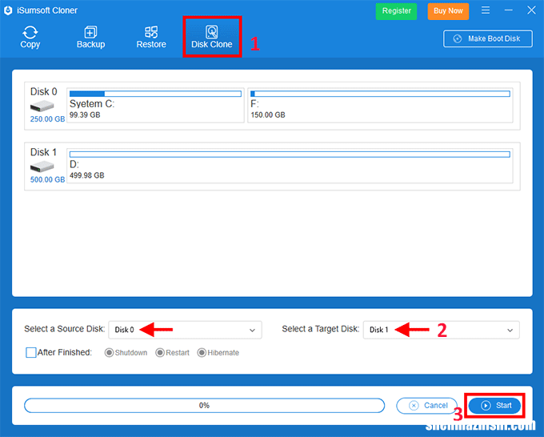544x437 pixels.
Task: Click the 250.00 GB size label
Action: pyautogui.click(x=47, y=119)
